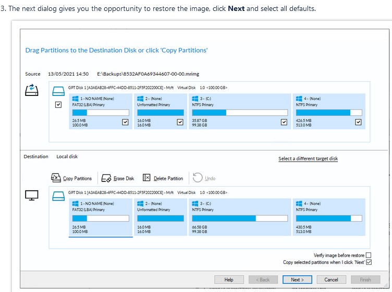The width and height of the screenshot is (392, 292).
Task: Click Windows logo on source partition 1 NO NAME
Action: tap(75, 99)
